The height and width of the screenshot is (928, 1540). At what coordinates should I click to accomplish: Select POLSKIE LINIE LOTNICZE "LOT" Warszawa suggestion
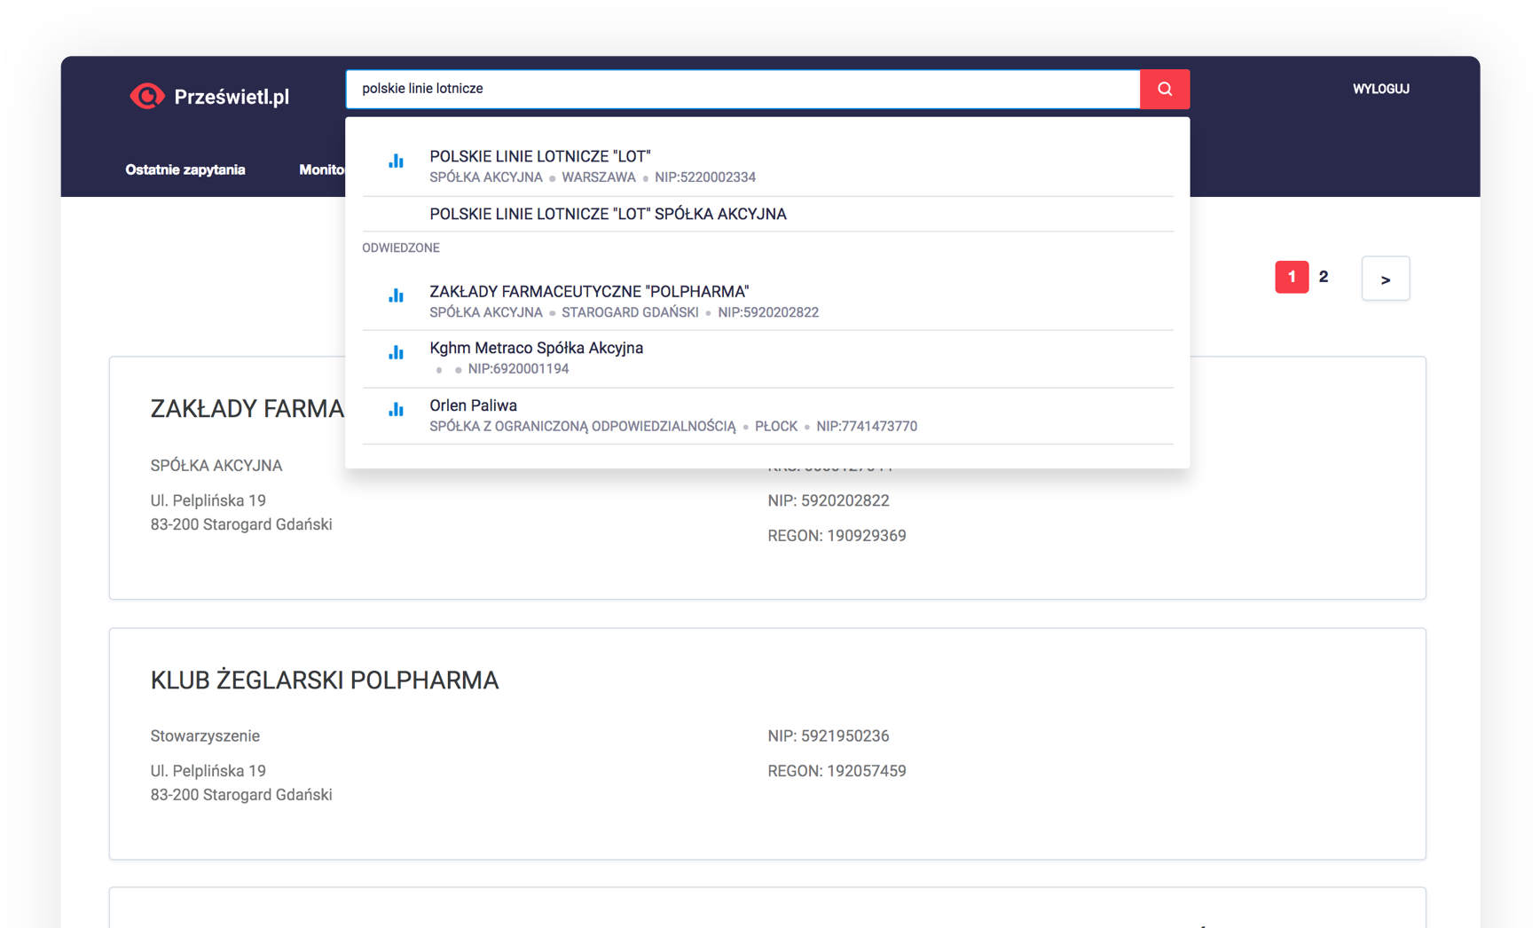pos(539,156)
